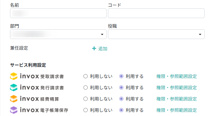Focus the 名前 input field
The height and width of the screenshot is (116, 213).
click(x=58, y=13)
